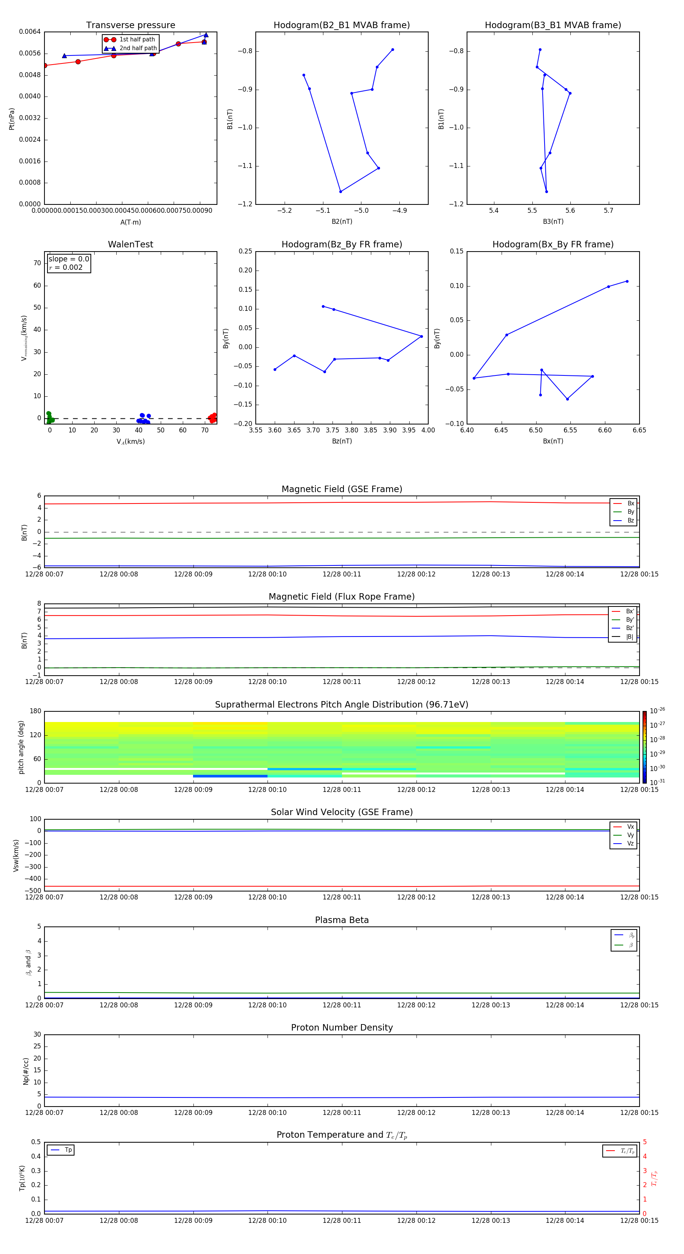
Task: Click the '12/28 00:10' tick under Proton Temperature plot
Action: (267, 1221)
